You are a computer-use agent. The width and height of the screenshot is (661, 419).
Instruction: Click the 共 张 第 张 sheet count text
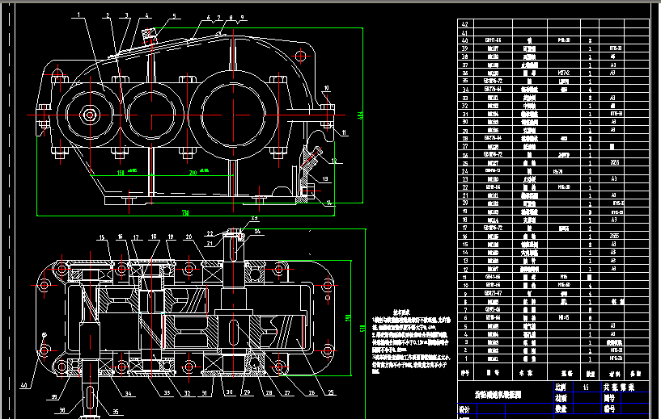[x=619, y=388]
